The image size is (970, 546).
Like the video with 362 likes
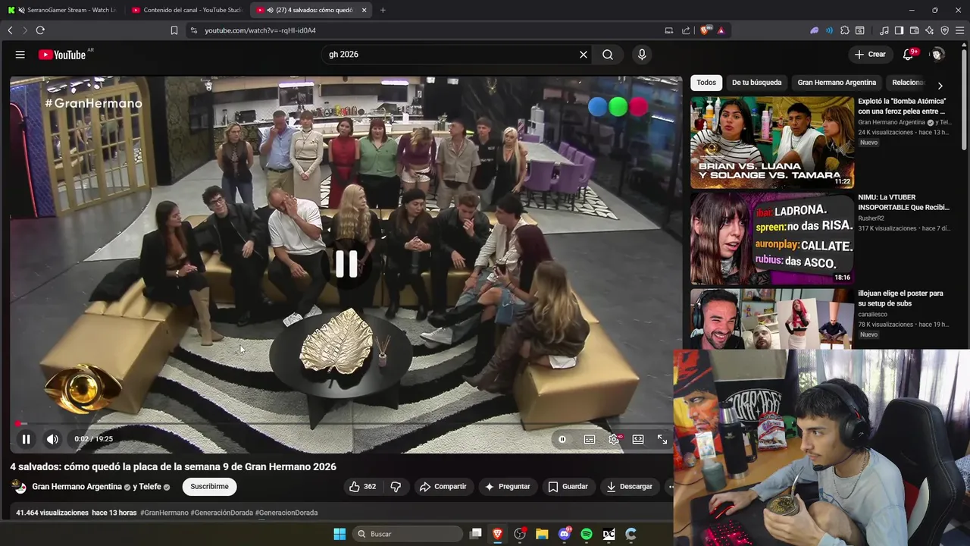pyautogui.click(x=362, y=487)
